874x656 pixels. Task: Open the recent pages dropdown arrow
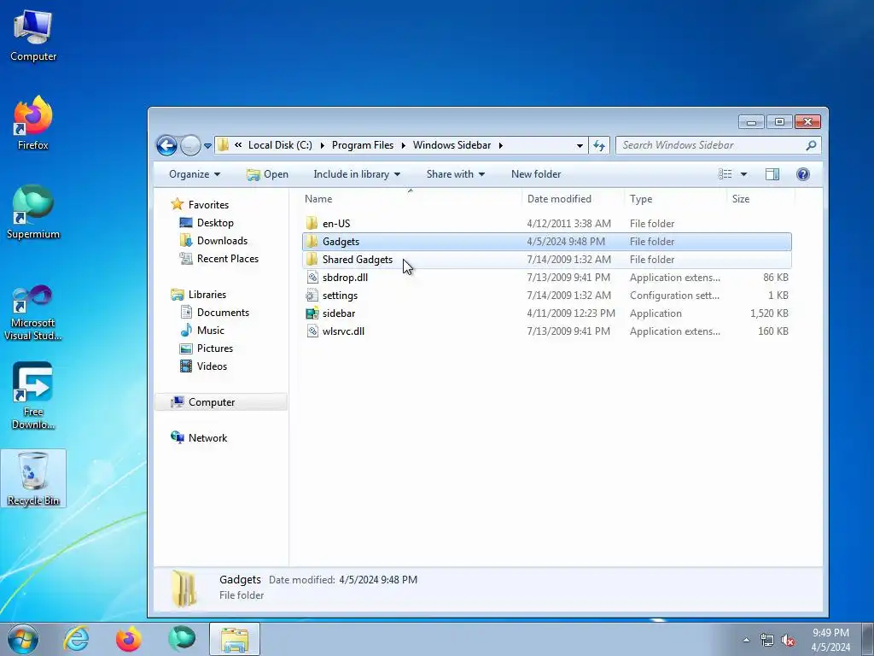pos(207,146)
